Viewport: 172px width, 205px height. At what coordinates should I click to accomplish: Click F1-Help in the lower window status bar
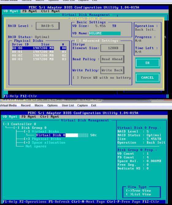(x=10, y=202)
